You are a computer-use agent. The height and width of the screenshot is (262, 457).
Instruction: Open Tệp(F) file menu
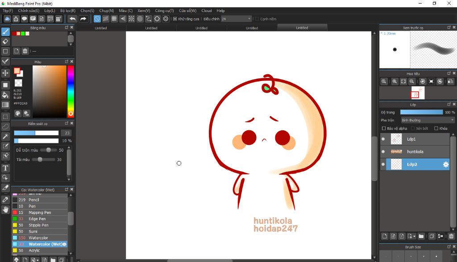click(8, 11)
